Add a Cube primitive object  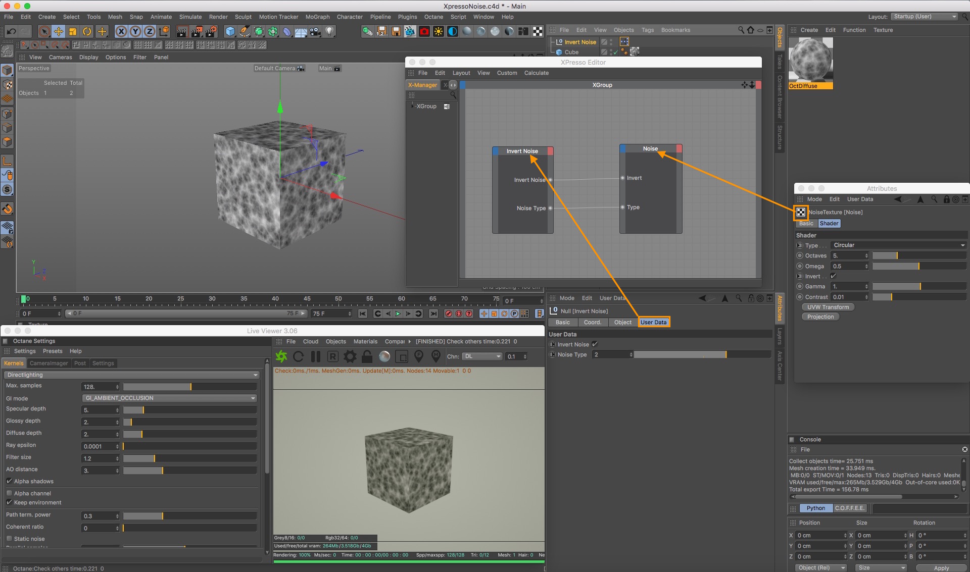230,31
